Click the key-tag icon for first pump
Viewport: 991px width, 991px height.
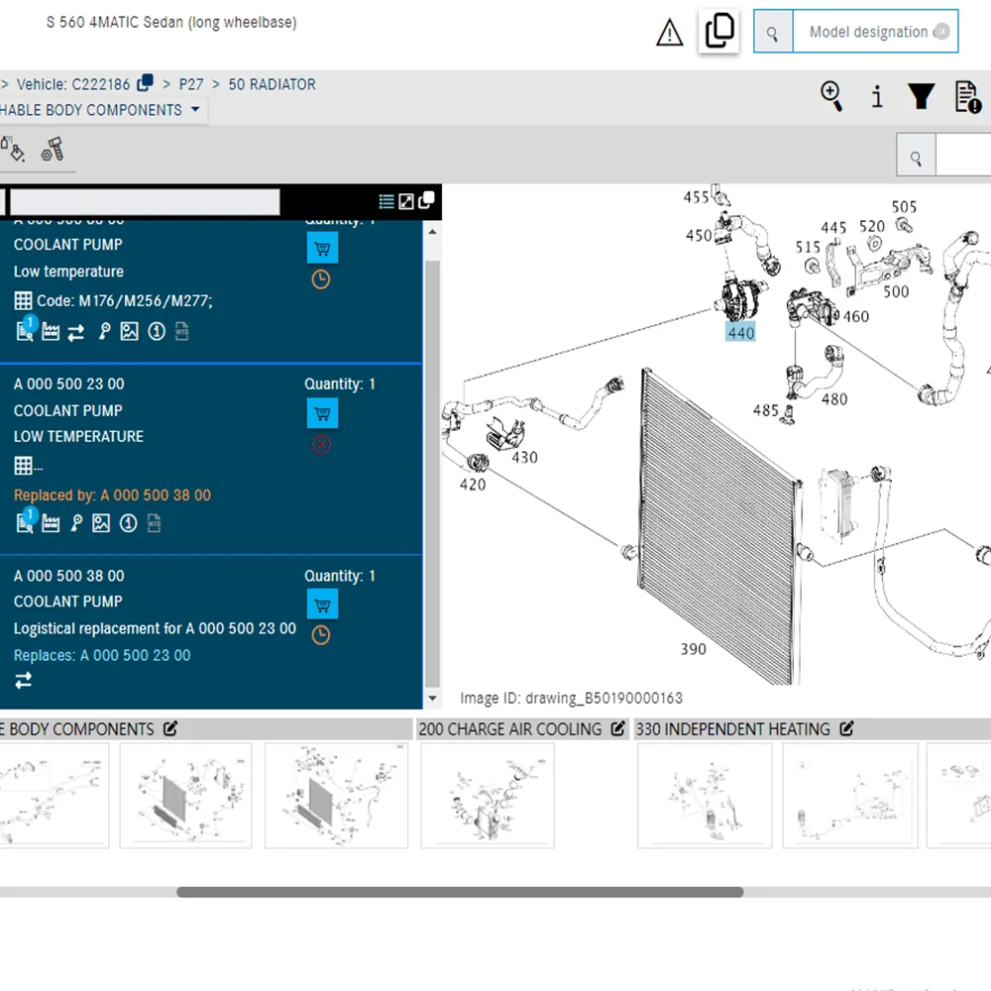[x=104, y=332]
